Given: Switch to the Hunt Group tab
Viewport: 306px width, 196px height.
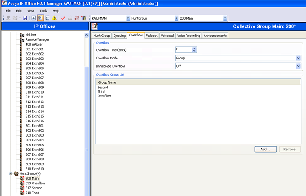Looking at the screenshot, I should pos(102,36).
